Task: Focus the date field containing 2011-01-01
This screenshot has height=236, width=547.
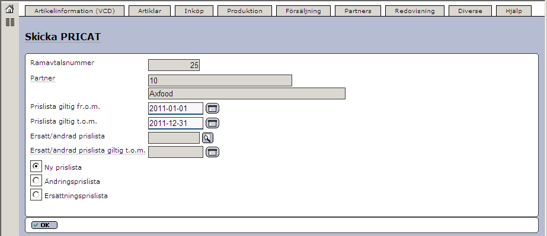Action: coord(175,108)
